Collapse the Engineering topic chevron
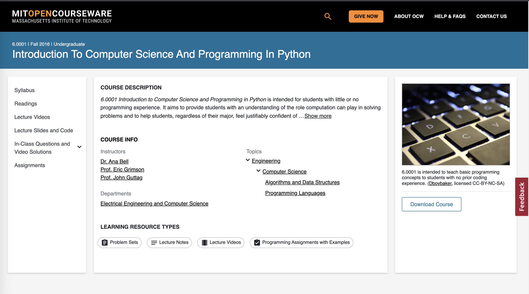The width and height of the screenshot is (529, 294). click(x=248, y=160)
